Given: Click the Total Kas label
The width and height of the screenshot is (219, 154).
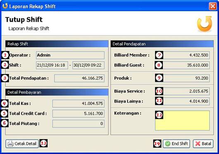Looking at the screenshot, I should (20, 104).
